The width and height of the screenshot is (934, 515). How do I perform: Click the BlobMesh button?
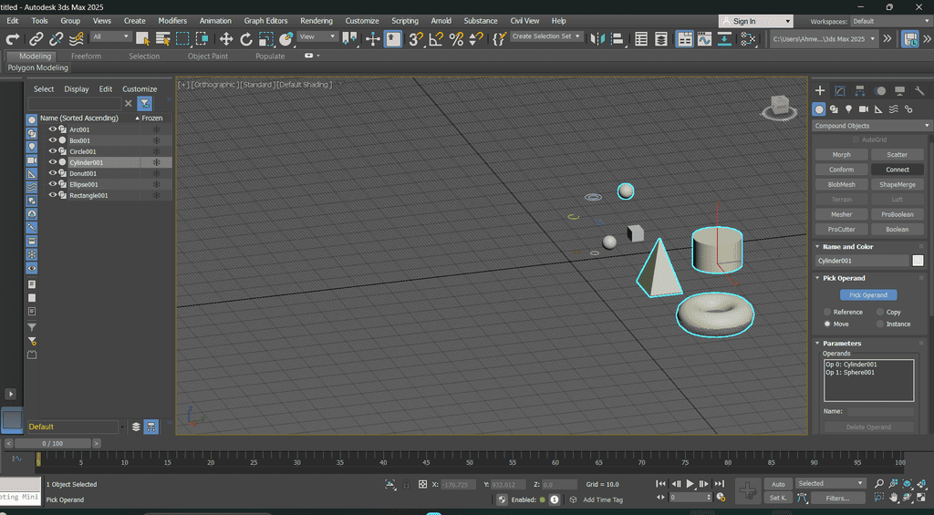click(x=842, y=184)
